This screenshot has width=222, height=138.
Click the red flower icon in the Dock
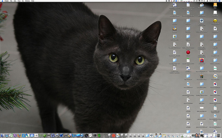pyautogui.click(x=113, y=135)
